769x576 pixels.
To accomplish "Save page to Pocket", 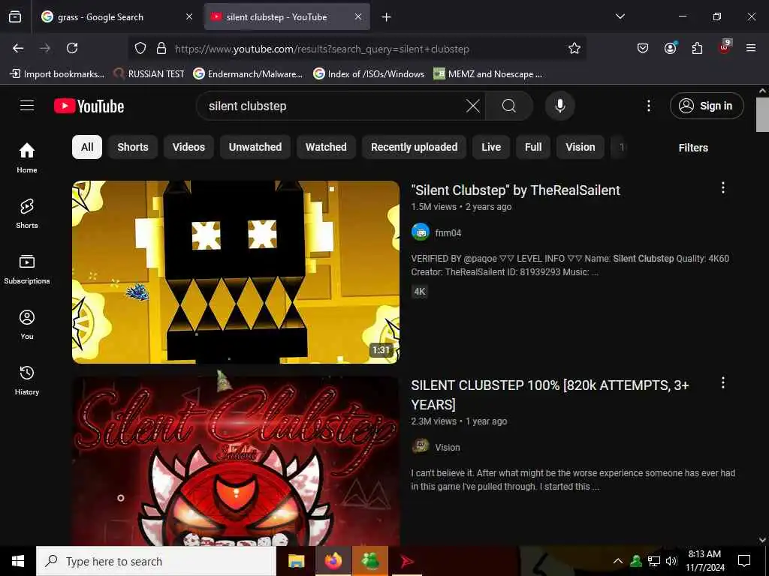I will pos(643,48).
